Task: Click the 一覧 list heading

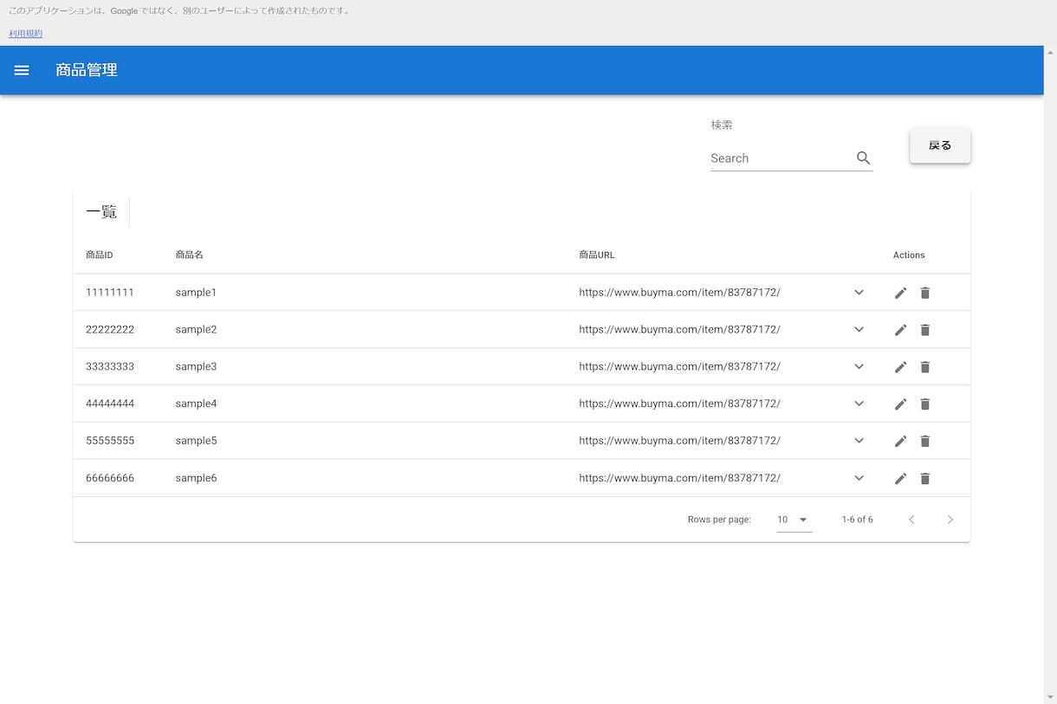Action: click(x=101, y=212)
